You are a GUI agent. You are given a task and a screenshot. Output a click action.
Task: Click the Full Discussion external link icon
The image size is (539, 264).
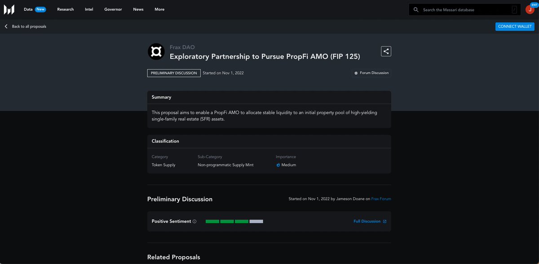(x=384, y=221)
